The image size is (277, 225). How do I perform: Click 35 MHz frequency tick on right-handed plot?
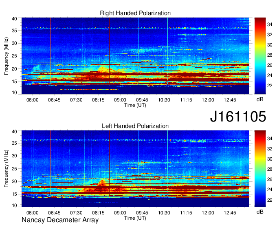(14, 31)
